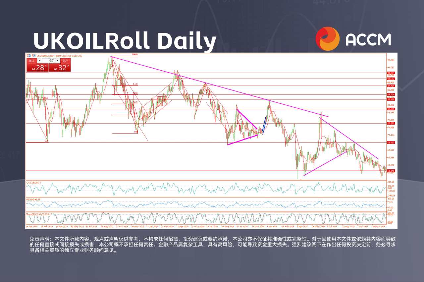Click the ACCM logo emblem
Screen dimensions: 424x282
pos(328,39)
